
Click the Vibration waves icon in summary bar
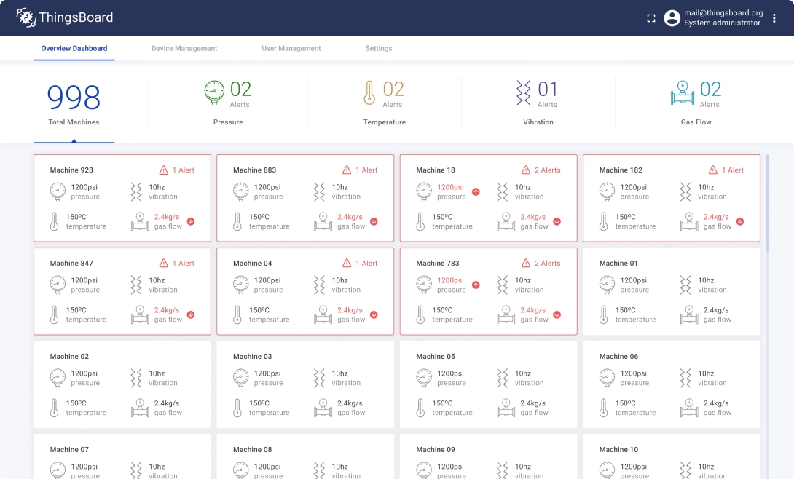(522, 92)
